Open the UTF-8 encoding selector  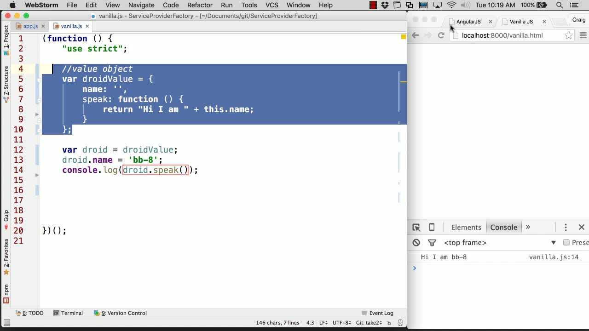tap(341, 323)
